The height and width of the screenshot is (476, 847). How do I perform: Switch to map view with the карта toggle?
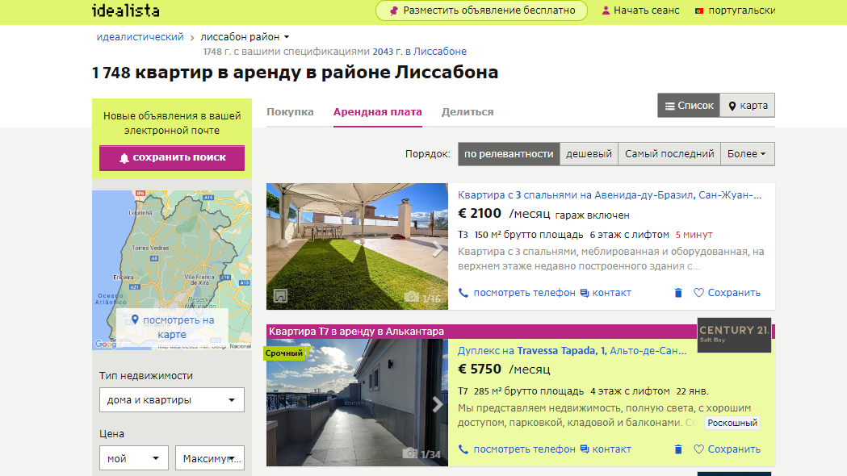748,106
